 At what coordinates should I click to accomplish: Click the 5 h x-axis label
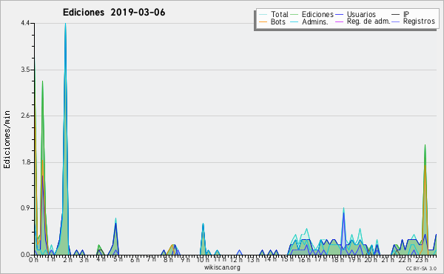pyautogui.click(x=118, y=259)
